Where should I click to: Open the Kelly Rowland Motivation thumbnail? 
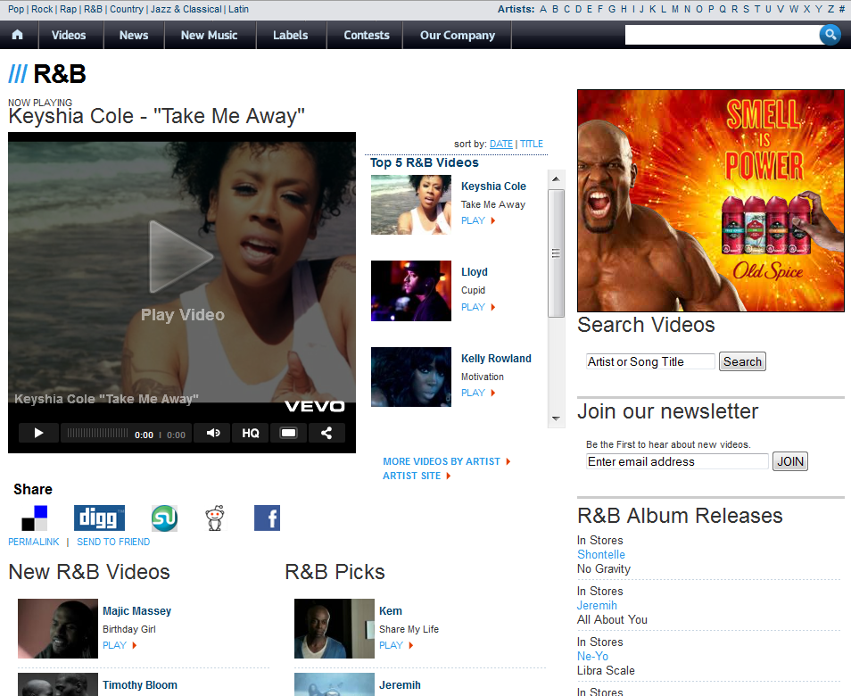(x=411, y=377)
